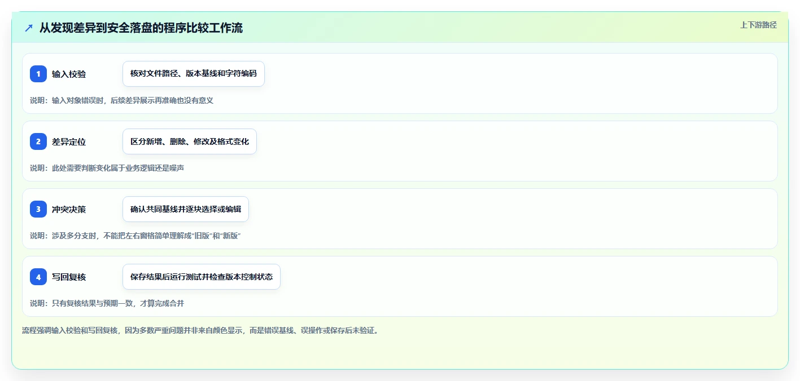The width and height of the screenshot is (800, 381).
Task: Click the 输入校验 step name
Action: click(69, 74)
